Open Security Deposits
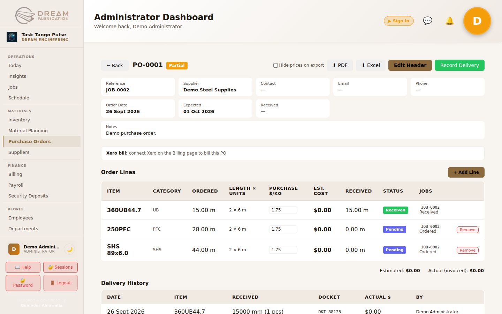 [x=41, y=196]
